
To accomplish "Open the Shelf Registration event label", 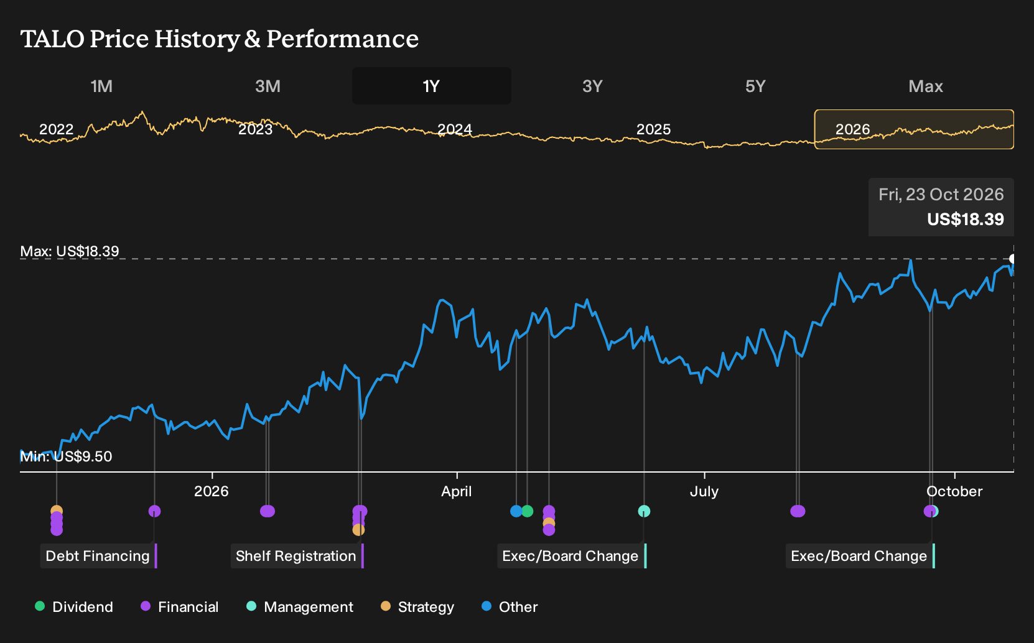I will pyautogui.click(x=297, y=556).
